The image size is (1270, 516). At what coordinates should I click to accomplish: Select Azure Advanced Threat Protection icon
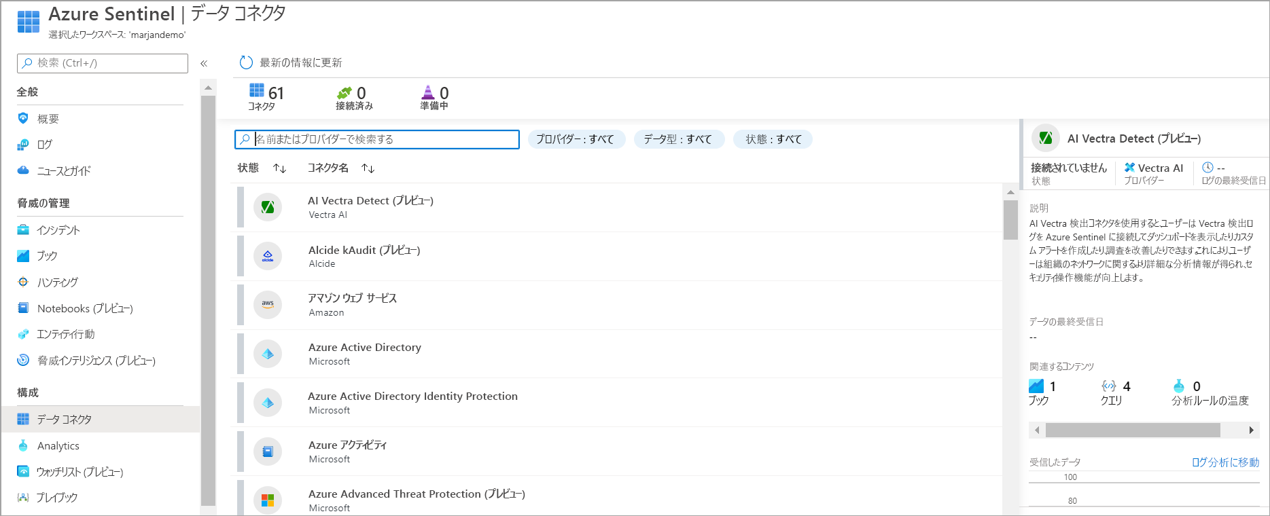pos(268,500)
